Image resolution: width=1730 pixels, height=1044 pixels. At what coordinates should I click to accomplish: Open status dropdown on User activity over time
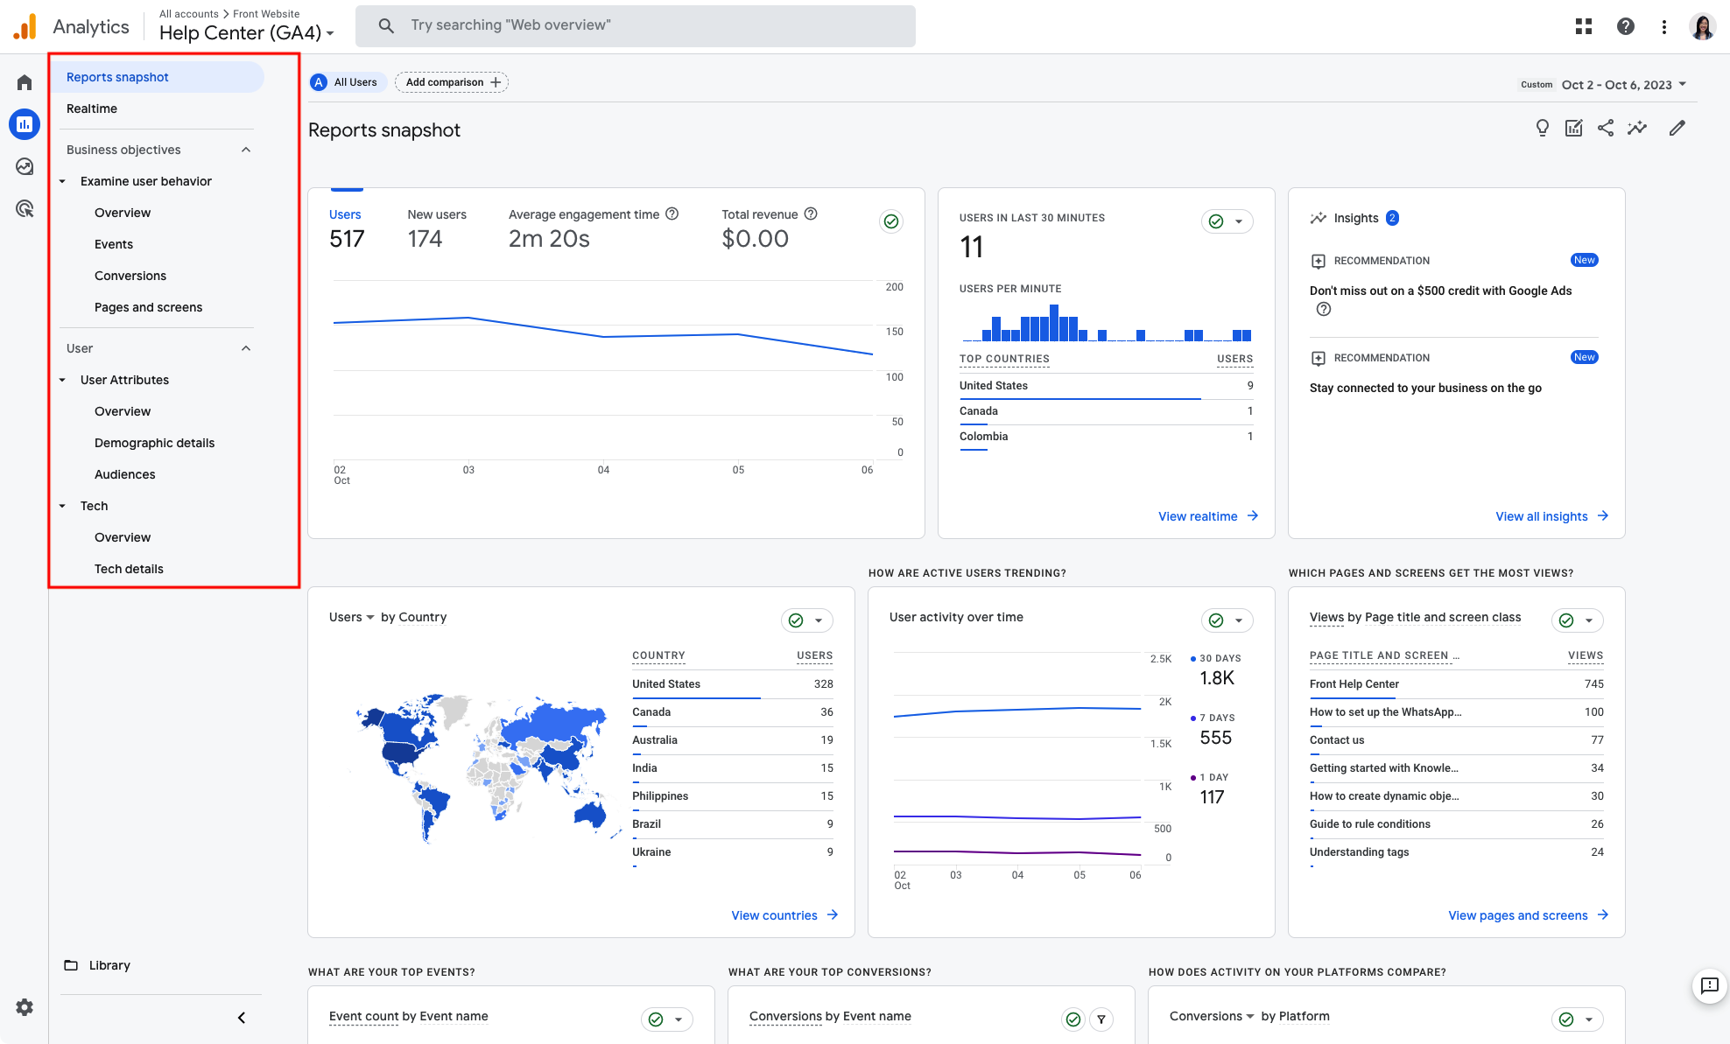[x=1227, y=620]
